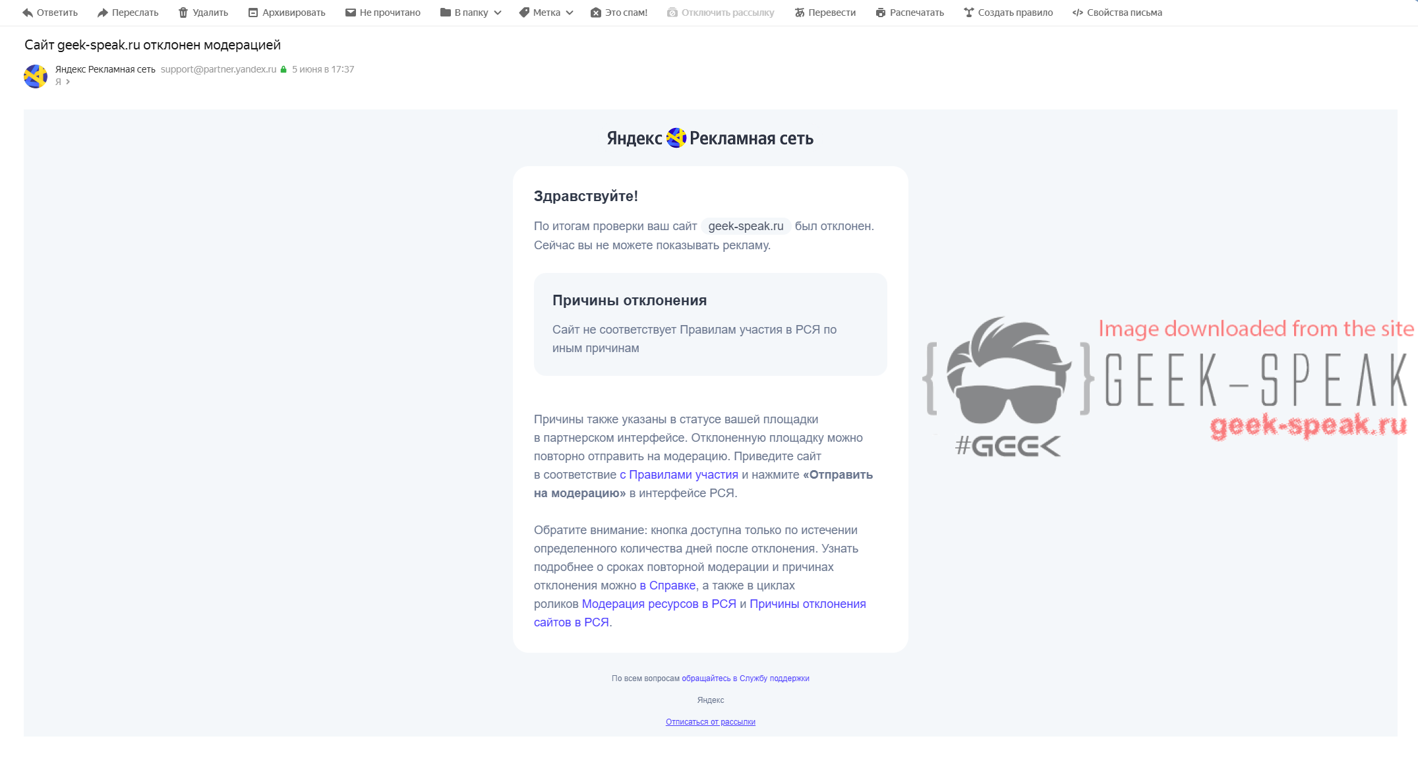
Task: Click the Label tag icon
Action: pos(524,13)
